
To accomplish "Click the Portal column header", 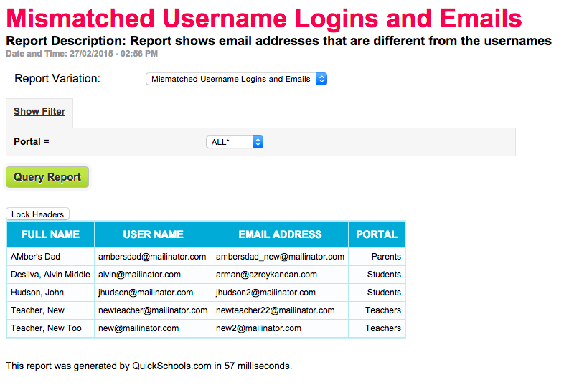I will click(x=376, y=234).
